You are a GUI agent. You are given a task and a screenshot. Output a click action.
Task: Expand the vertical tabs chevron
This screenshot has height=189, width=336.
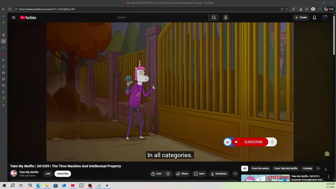(x=3, y=16)
